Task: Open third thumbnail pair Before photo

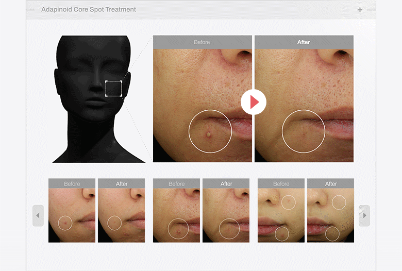Action: click(281, 215)
